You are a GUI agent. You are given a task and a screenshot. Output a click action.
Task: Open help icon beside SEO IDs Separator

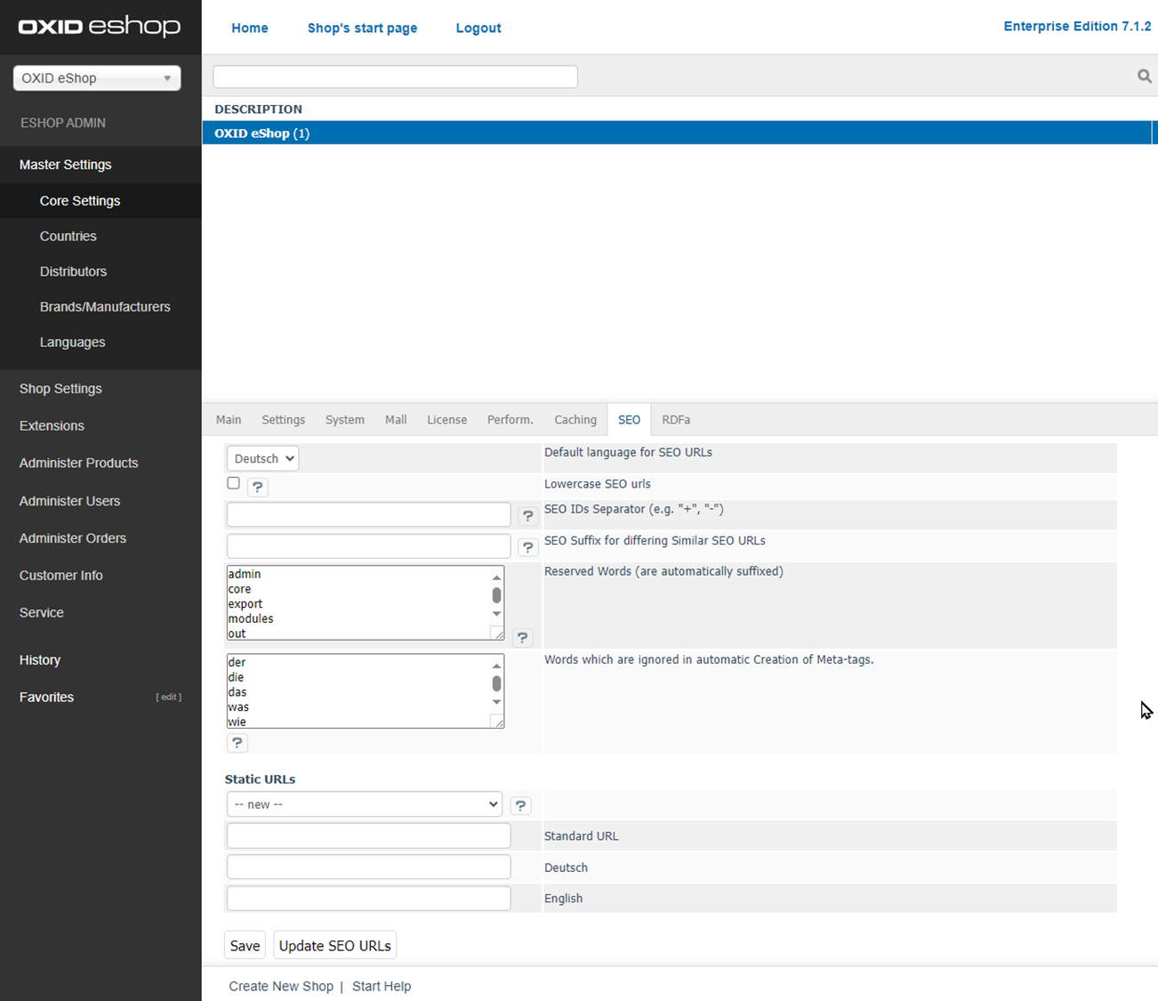point(527,516)
